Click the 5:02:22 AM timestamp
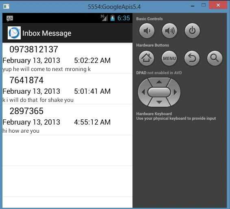 coord(92,60)
